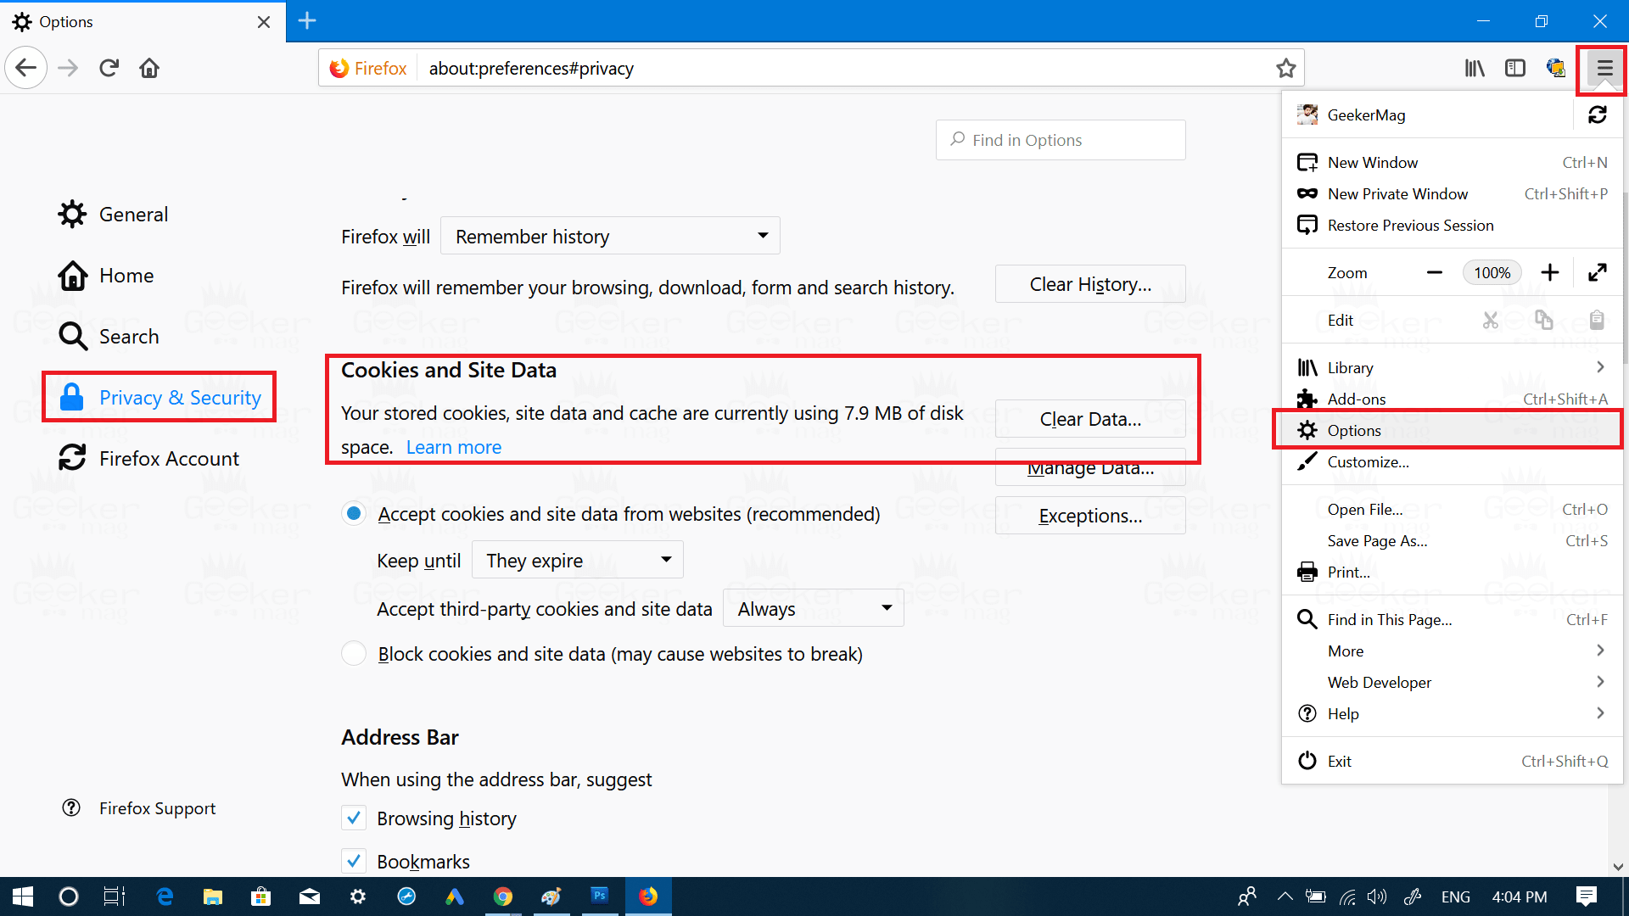Open a new tab with the plus button
Viewport: 1629px width, 916px height.
(x=307, y=21)
